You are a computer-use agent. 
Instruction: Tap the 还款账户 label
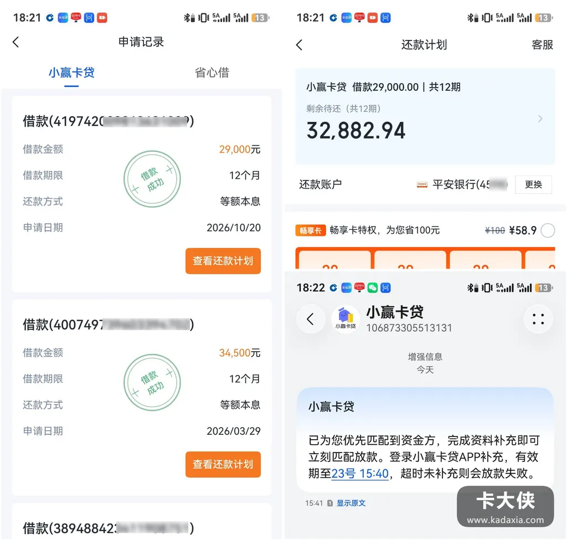[321, 184]
